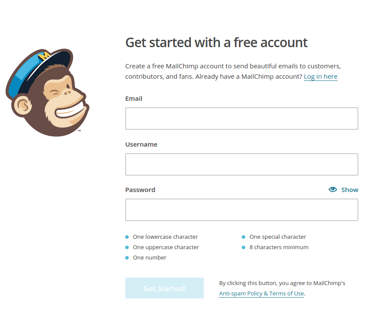Click the Email field label
The image size is (370, 311).
coord(133,99)
